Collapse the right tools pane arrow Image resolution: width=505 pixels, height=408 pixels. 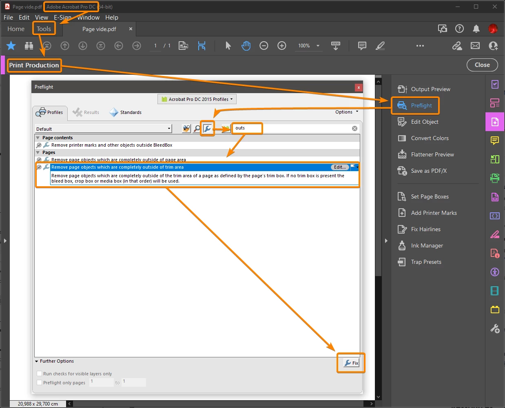[386, 241]
